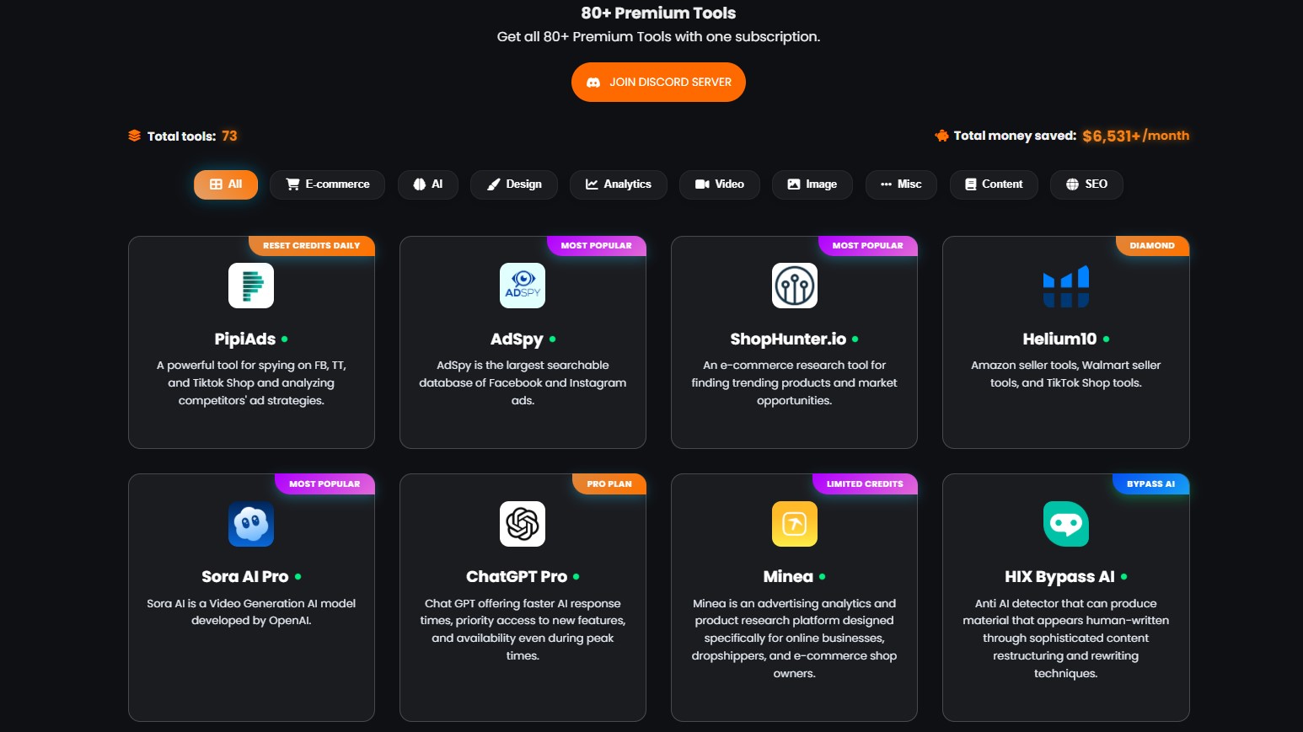Click the Minea yellow logo icon
The height and width of the screenshot is (732, 1303).
coord(794,524)
